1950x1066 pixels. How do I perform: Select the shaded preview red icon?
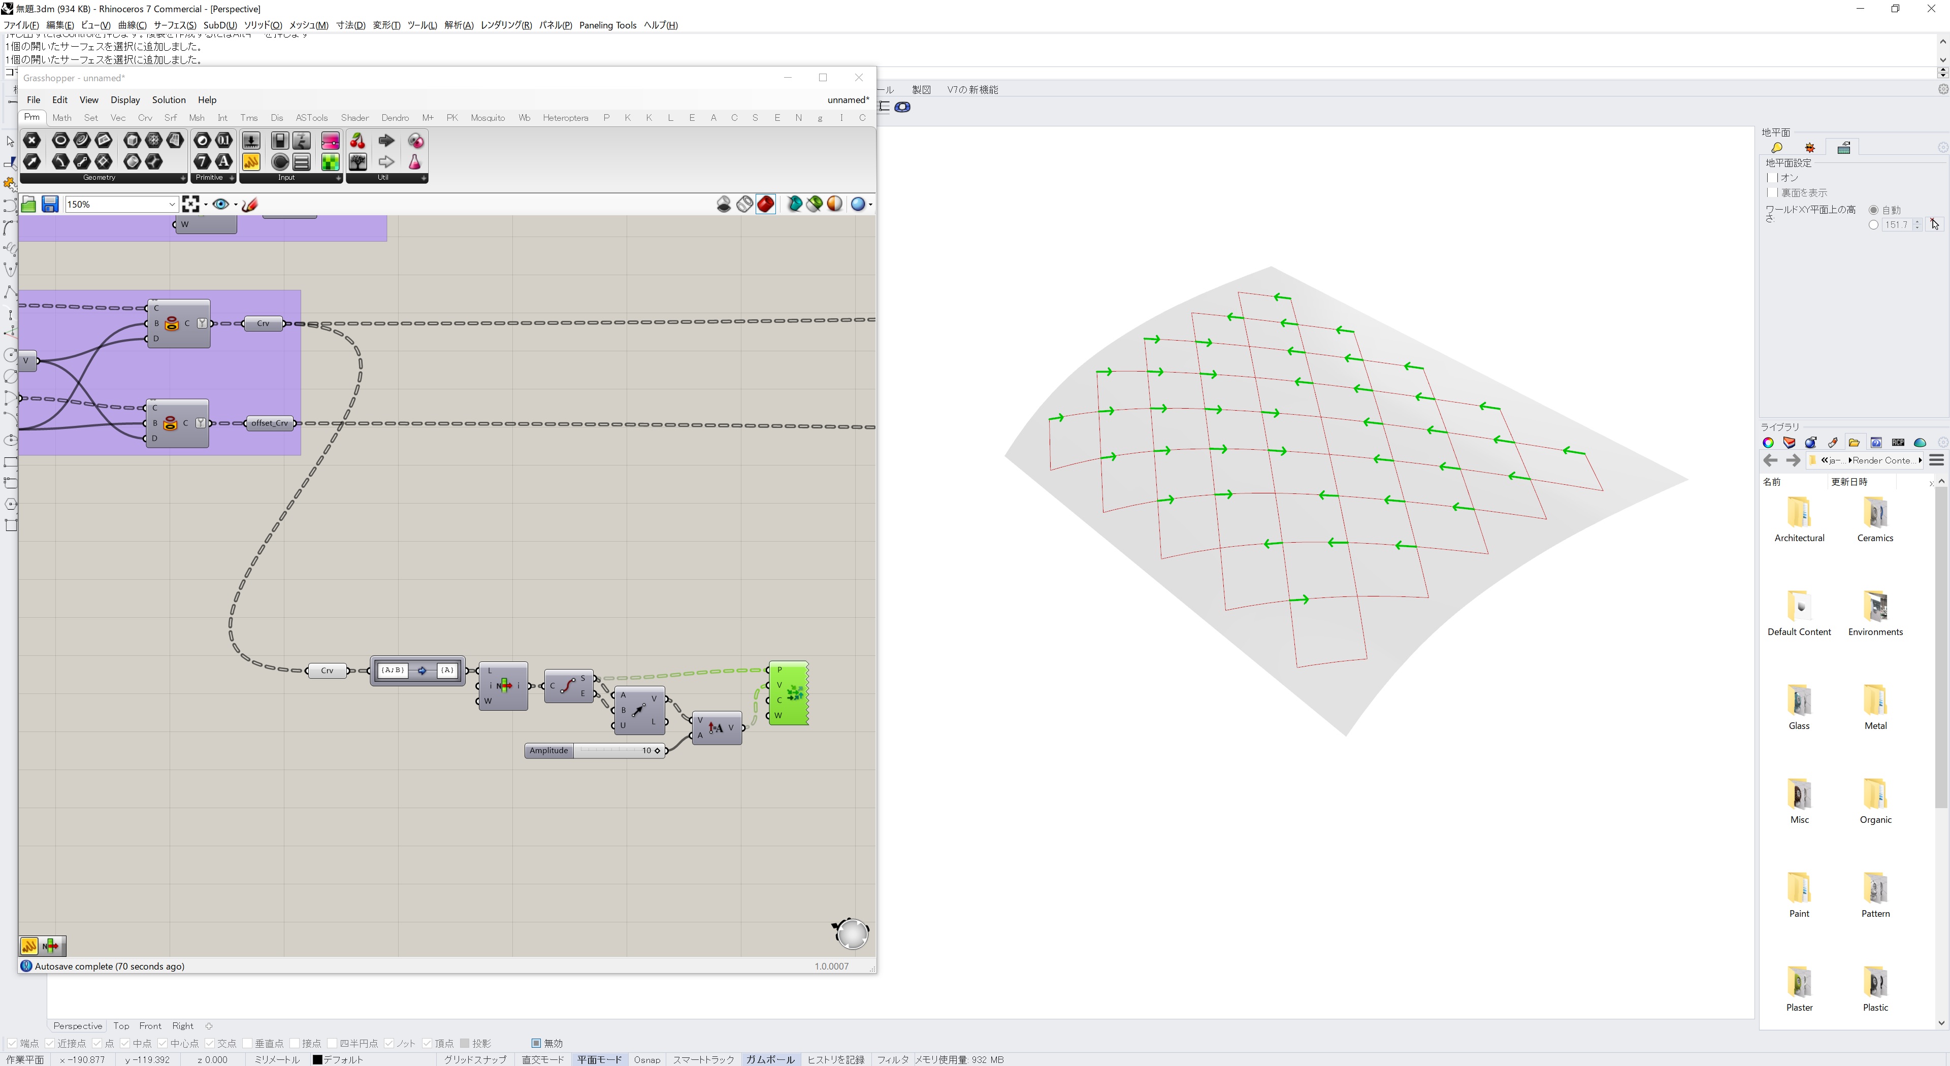point(765,204)
